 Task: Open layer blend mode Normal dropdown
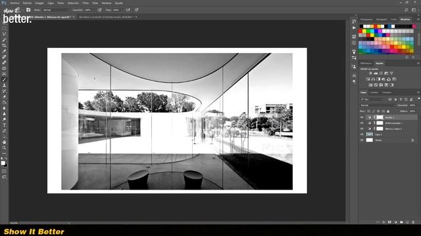[378, 106]
